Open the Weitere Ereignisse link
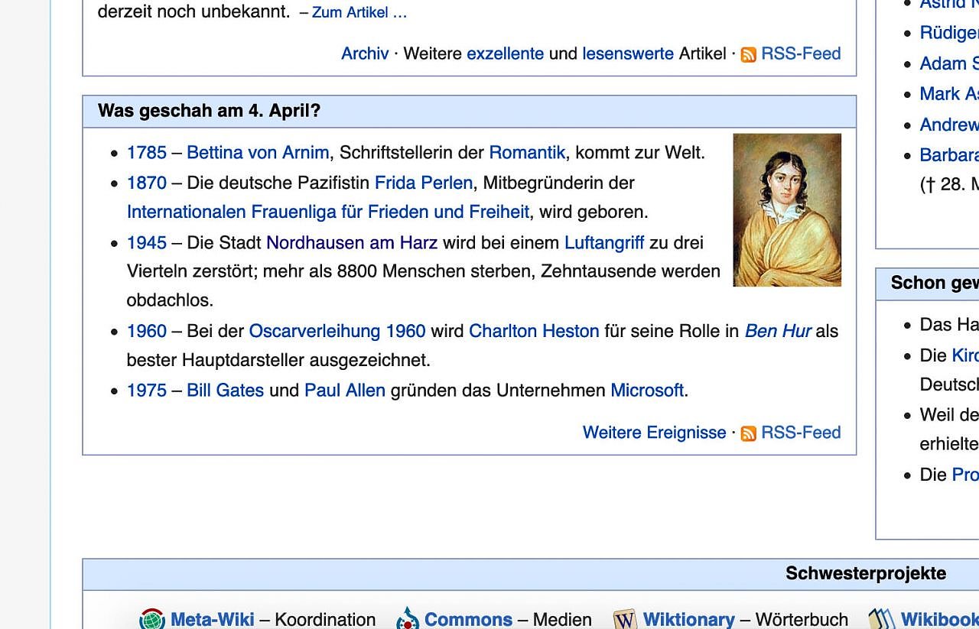Screen dimensions: 979x629 click(654, 433)
